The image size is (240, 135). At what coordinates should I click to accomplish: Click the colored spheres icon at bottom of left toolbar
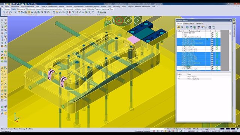point(2,113)
